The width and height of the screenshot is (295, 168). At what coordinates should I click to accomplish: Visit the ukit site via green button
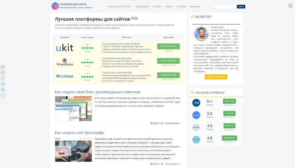[x=169, y=46]
